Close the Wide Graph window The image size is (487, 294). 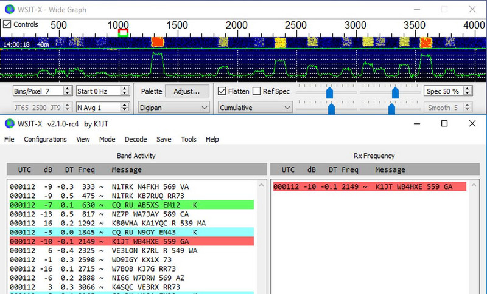coord(472,9)
